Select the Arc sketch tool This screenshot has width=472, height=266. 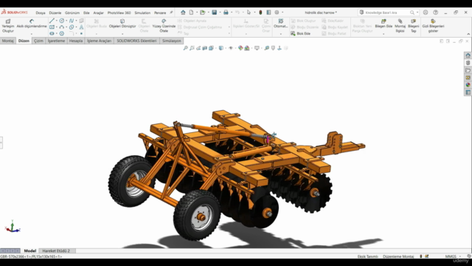tap(62, 27)
